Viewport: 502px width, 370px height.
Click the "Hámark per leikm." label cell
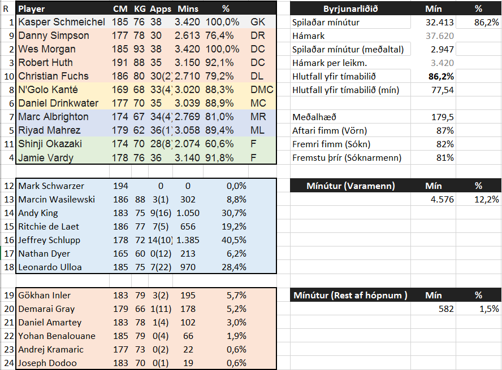coord(330,63)
